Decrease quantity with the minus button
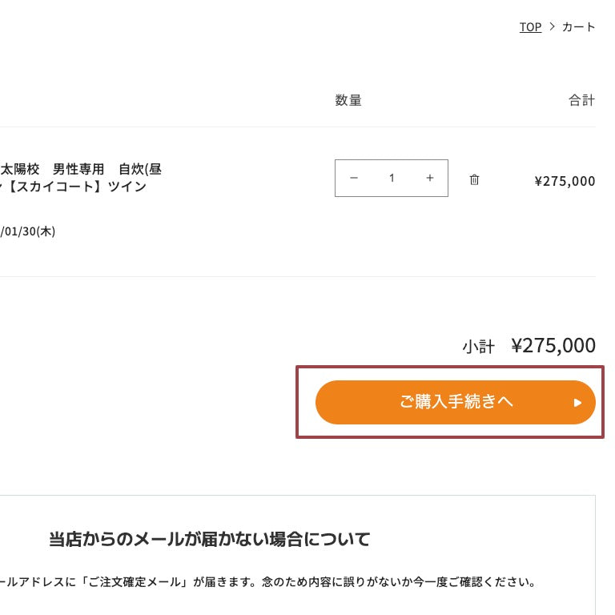Screen dimensions: 615x615 coord(354,178)
